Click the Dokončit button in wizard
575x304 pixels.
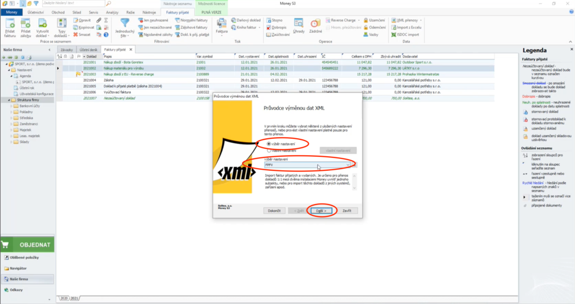(x=274, y=211)
